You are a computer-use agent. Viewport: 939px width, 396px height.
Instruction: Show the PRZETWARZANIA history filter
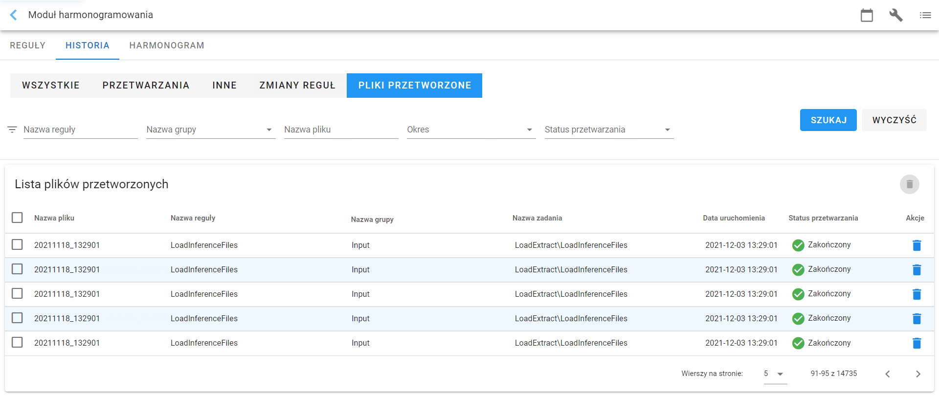[146, 86]
